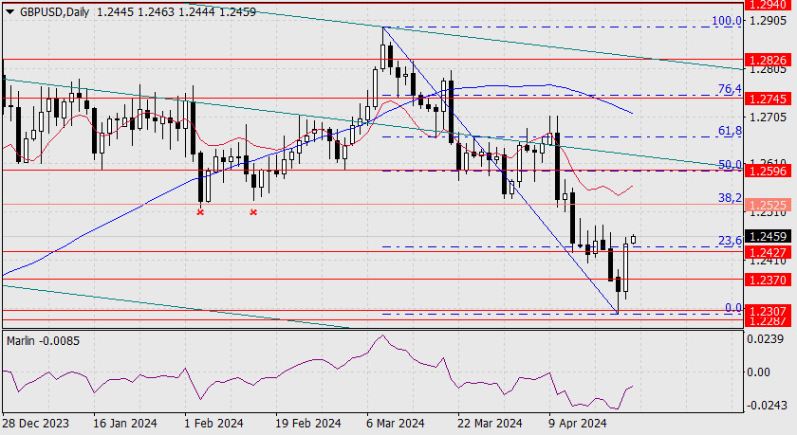Click the first red cross marker in February
This screenshot has height=435, width=797.
(x=200, y=212)
